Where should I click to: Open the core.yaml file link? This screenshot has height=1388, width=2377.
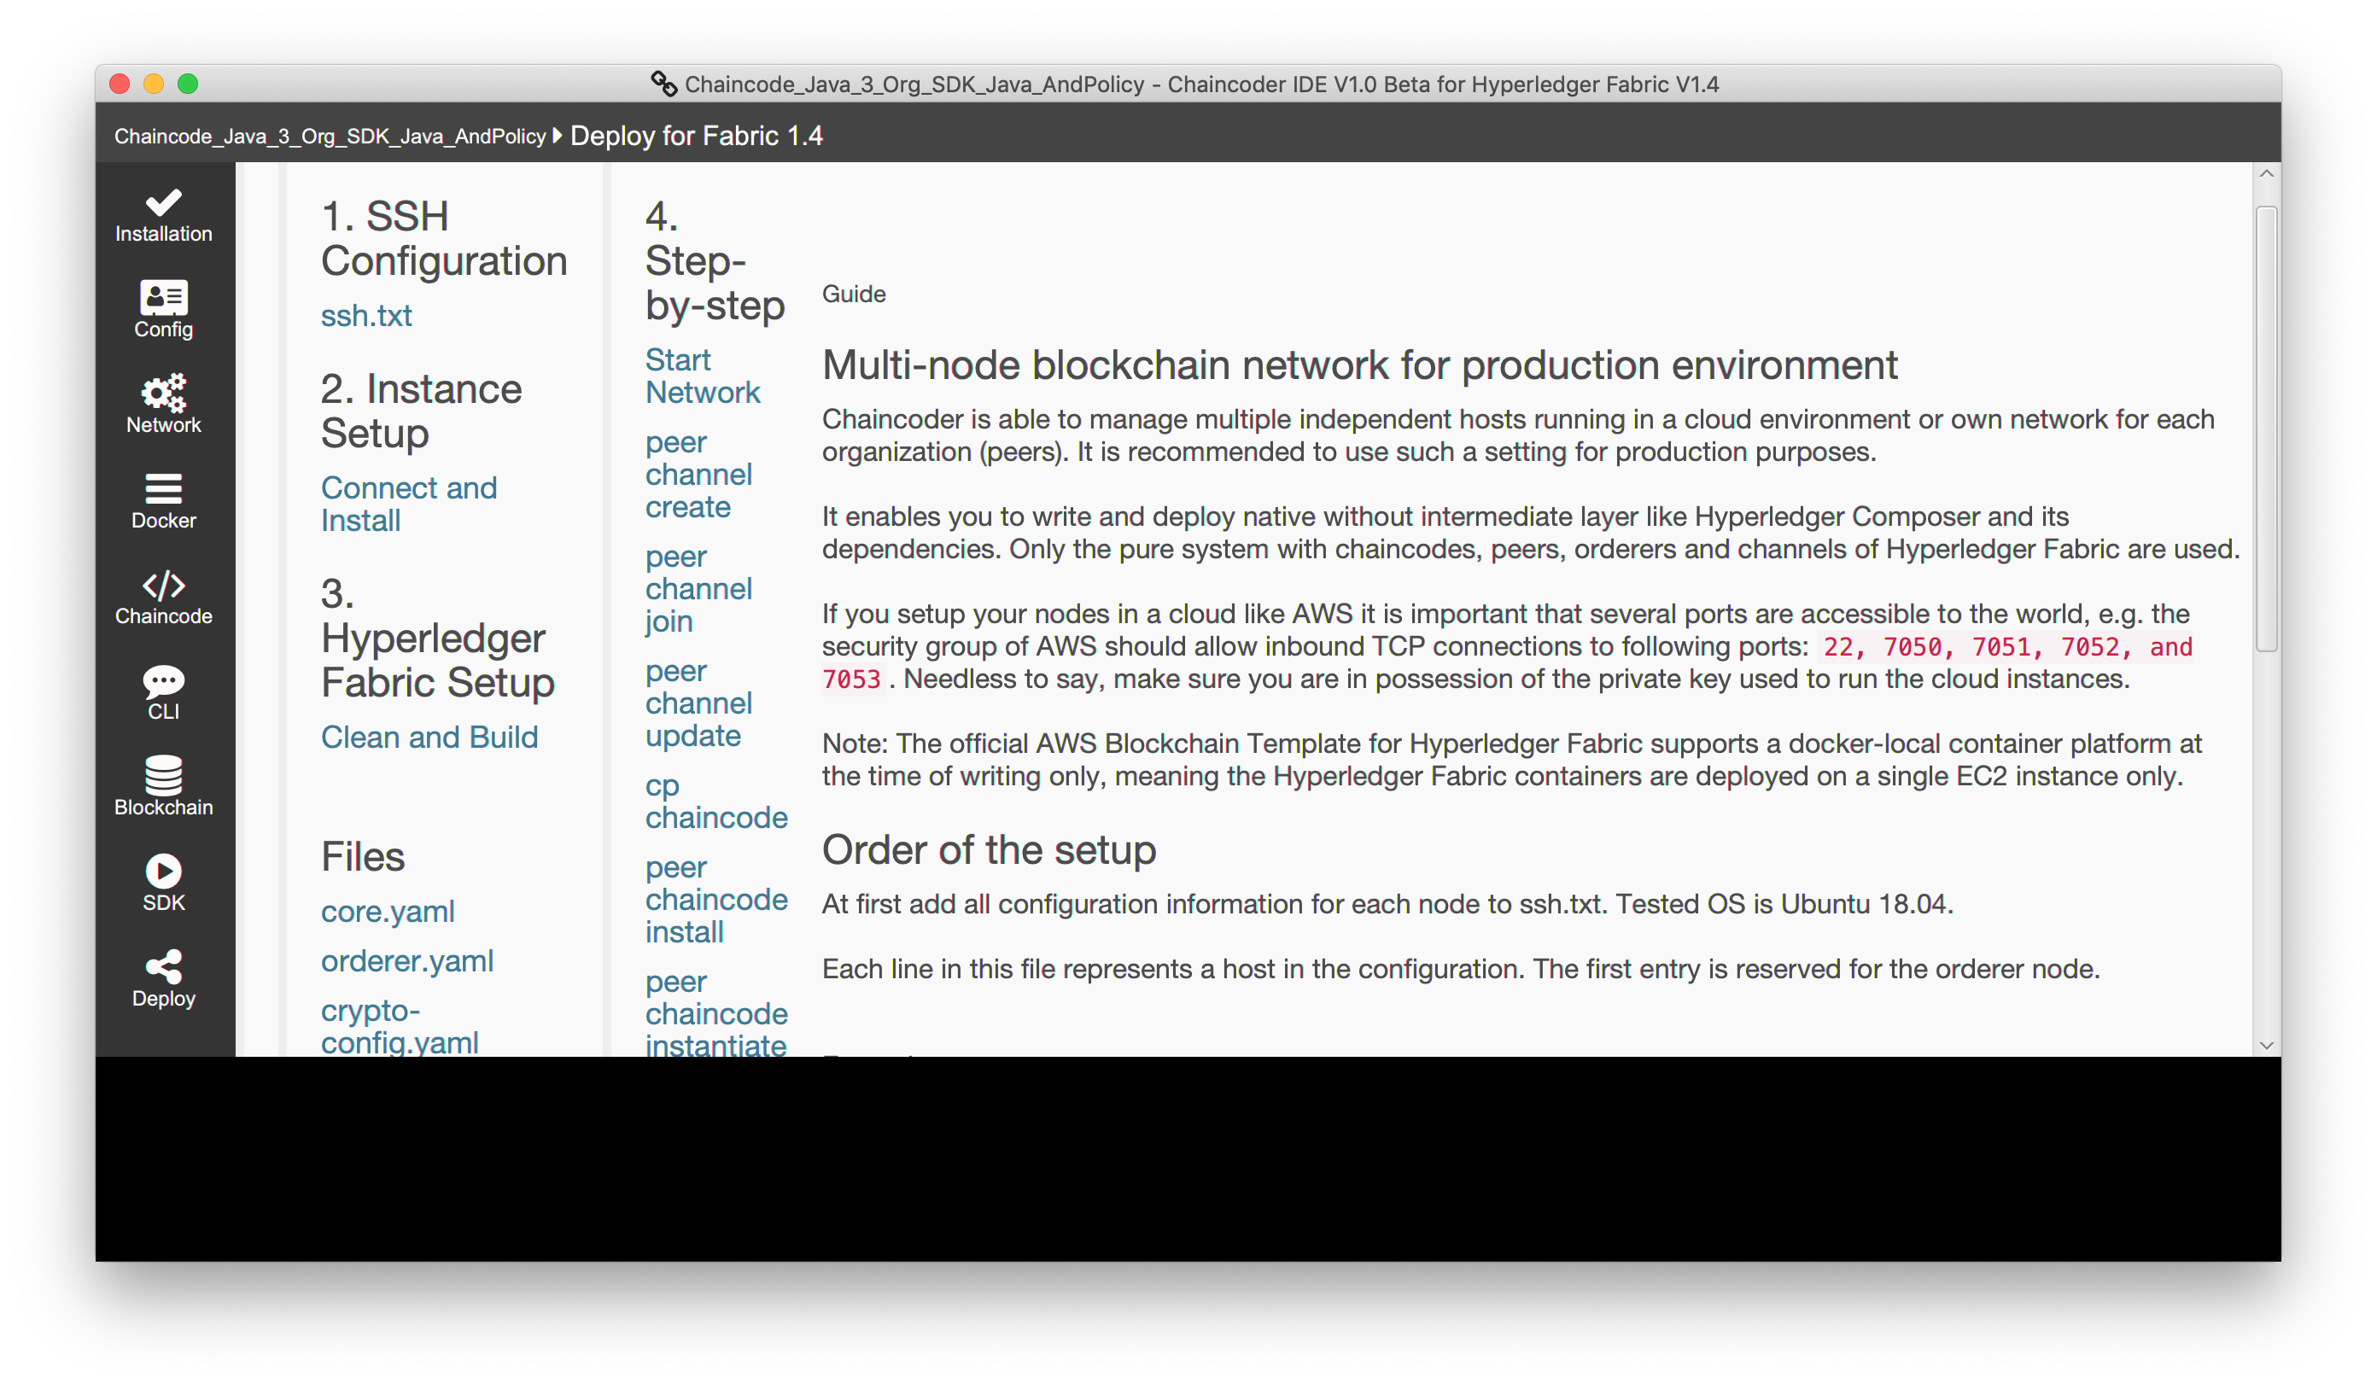(x=387, y=912)
